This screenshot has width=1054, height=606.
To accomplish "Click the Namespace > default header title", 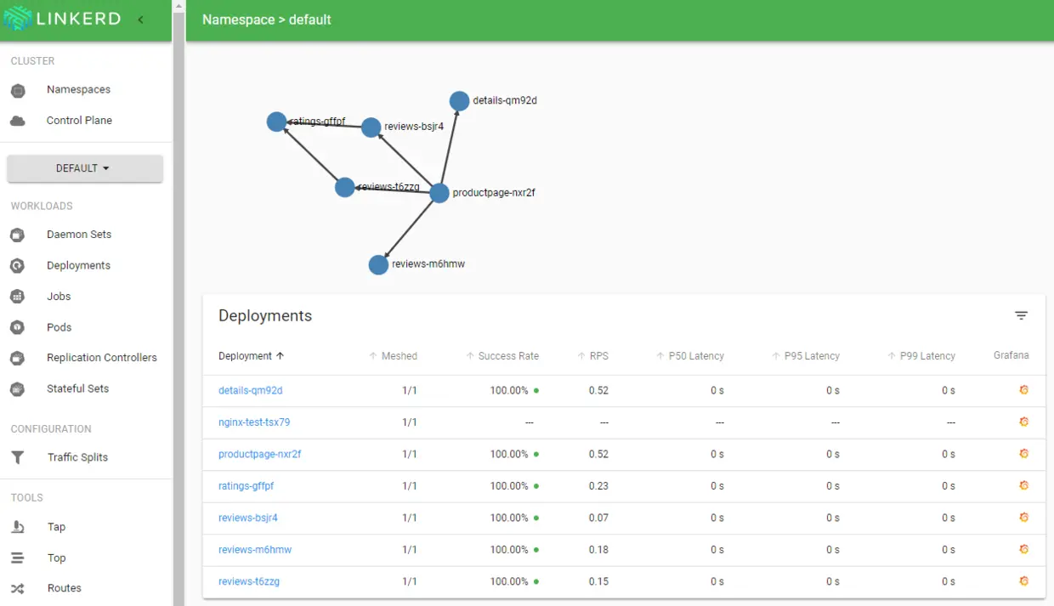I will coord(267,20).
